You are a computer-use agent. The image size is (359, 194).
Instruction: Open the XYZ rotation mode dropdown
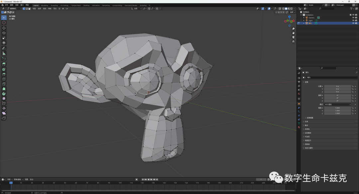pos(337,104)
